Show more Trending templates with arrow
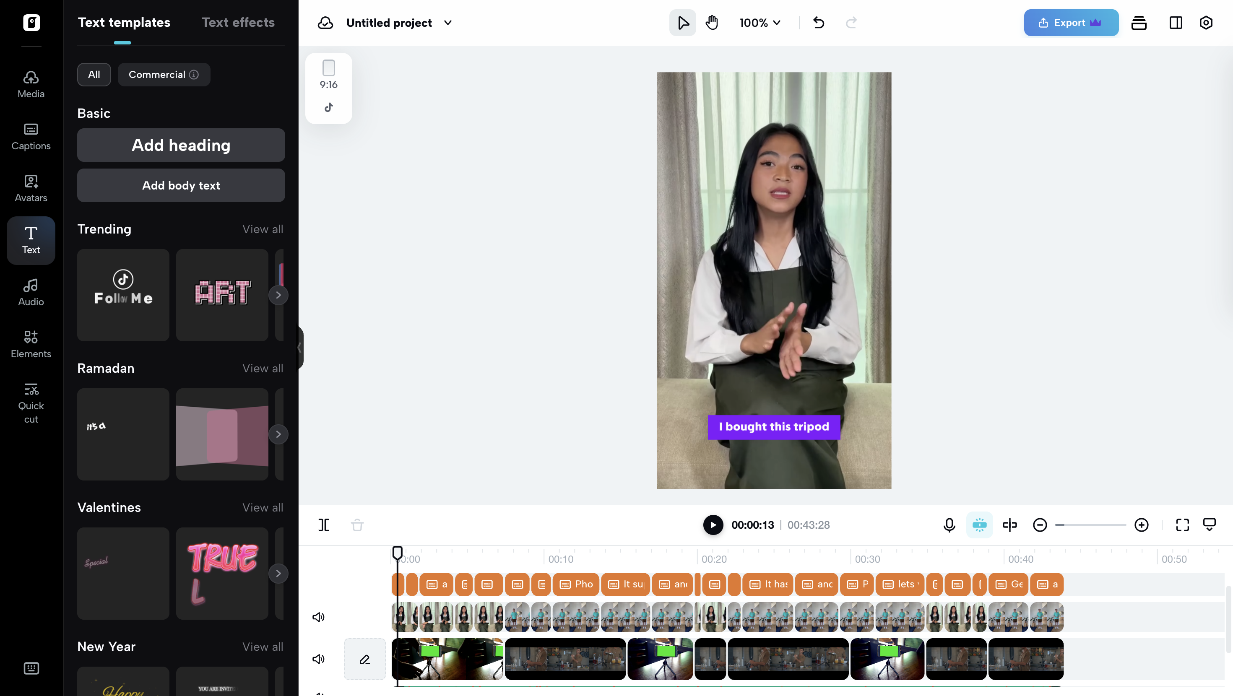 (x=278, y=295)
